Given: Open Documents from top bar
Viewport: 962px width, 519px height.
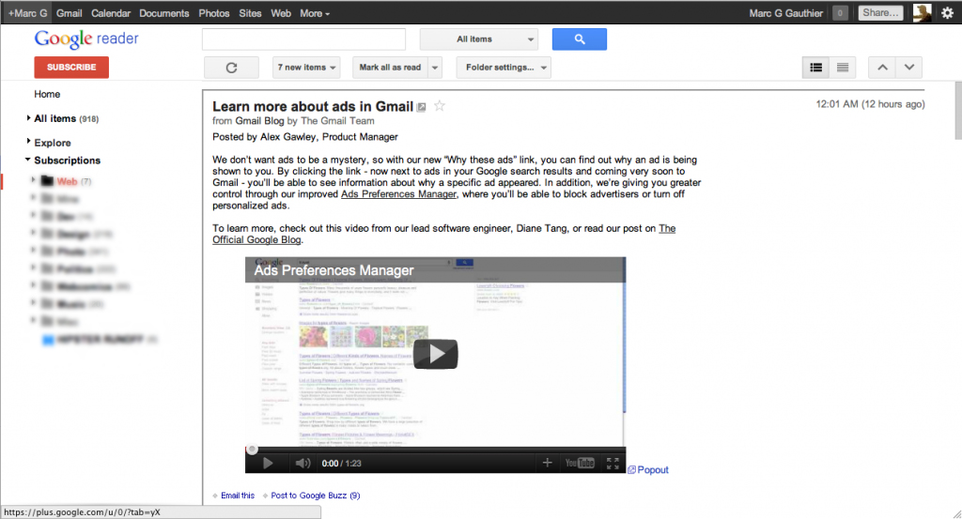Looking at the screenshot, I should (x=163, y=13).
